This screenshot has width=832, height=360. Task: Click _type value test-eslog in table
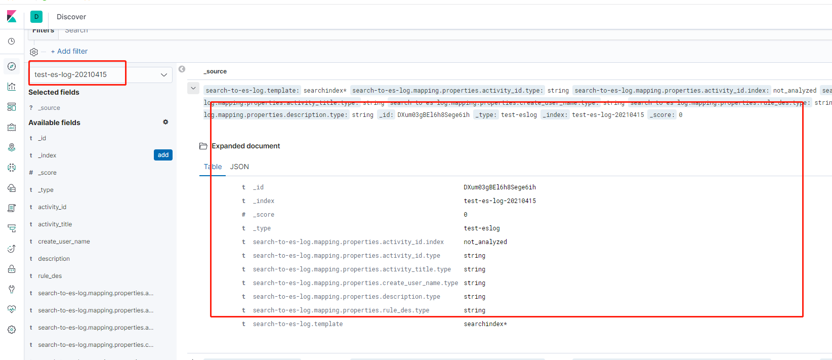coord(482,228)
